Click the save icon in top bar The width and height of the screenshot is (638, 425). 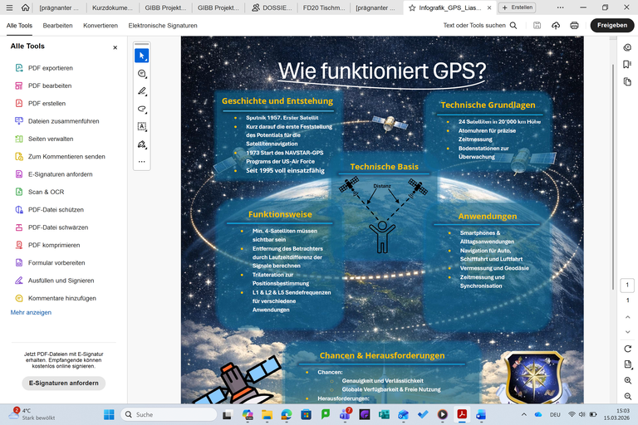coord(538,26)
